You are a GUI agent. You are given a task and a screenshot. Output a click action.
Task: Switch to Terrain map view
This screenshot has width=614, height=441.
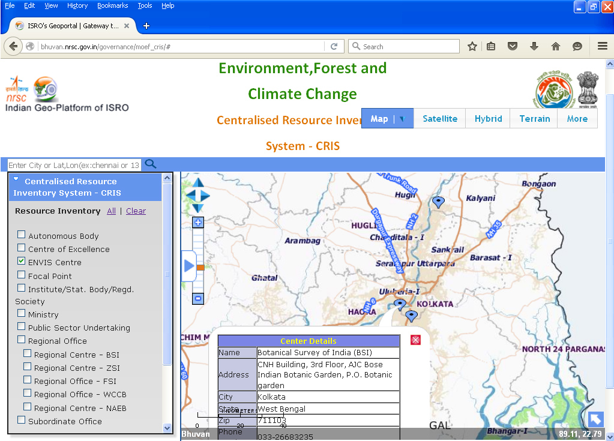point(535,119)
